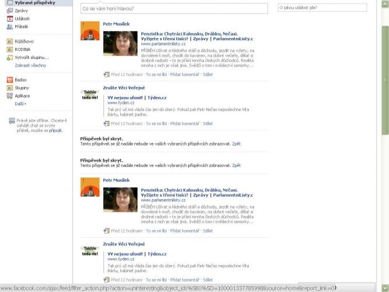Click www.tyden.cz URL beneath topmost Zrušte Věci Veřejné

[121, 103]
